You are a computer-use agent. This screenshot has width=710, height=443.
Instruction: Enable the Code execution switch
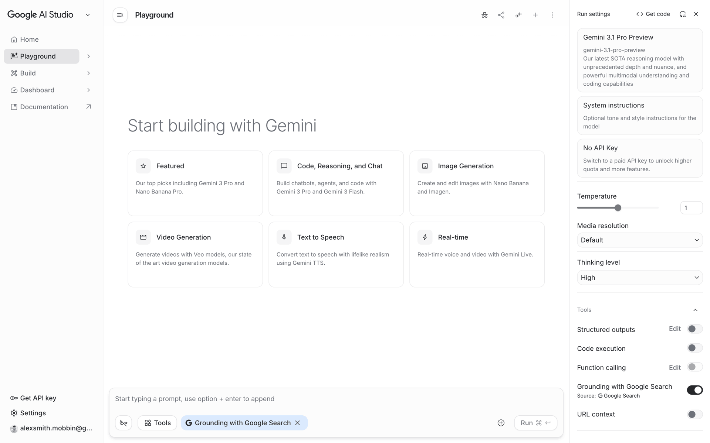point(695,348)
